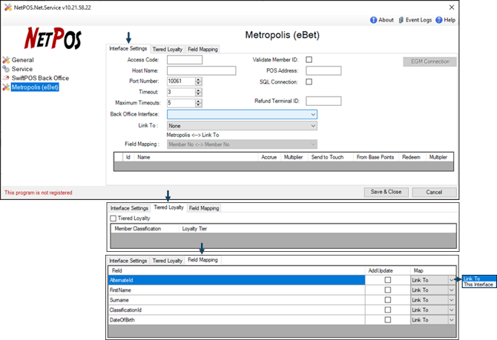Toggle the SQL Connection checkbox

tap(309, 81)
